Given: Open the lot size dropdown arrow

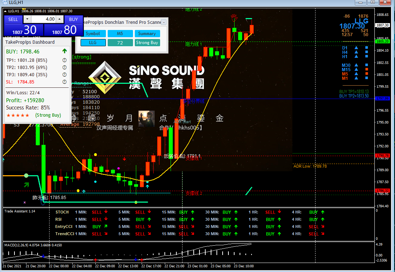Looking at the screenshot, I should tap(27, 19).
